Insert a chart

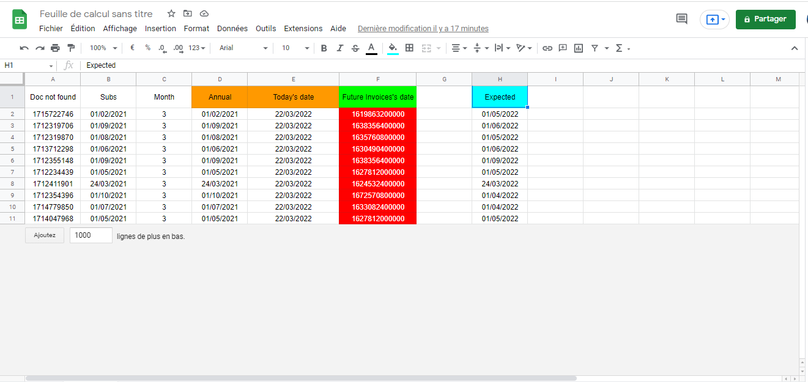(x=579, y=48)
